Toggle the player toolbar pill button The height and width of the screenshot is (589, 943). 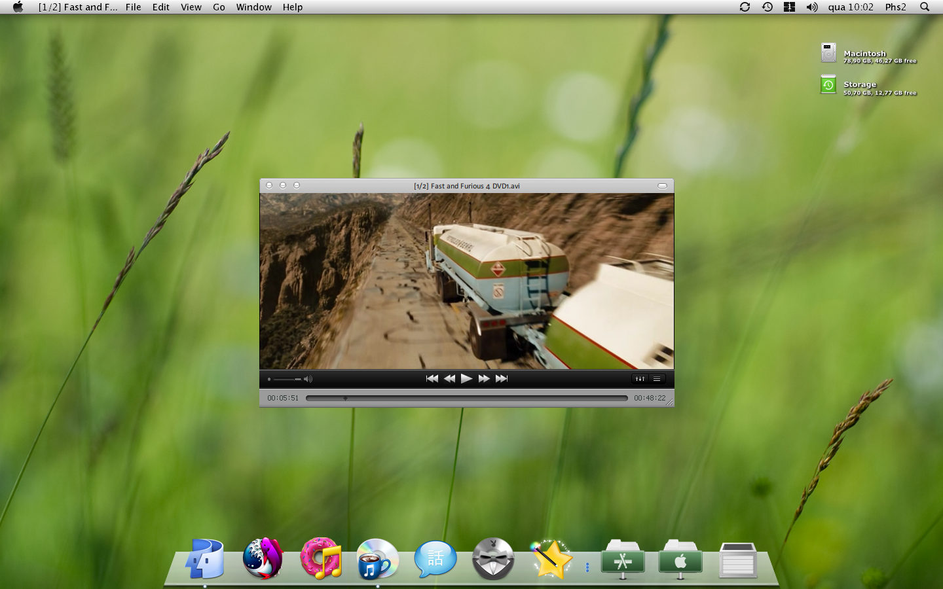pos(662,186)
